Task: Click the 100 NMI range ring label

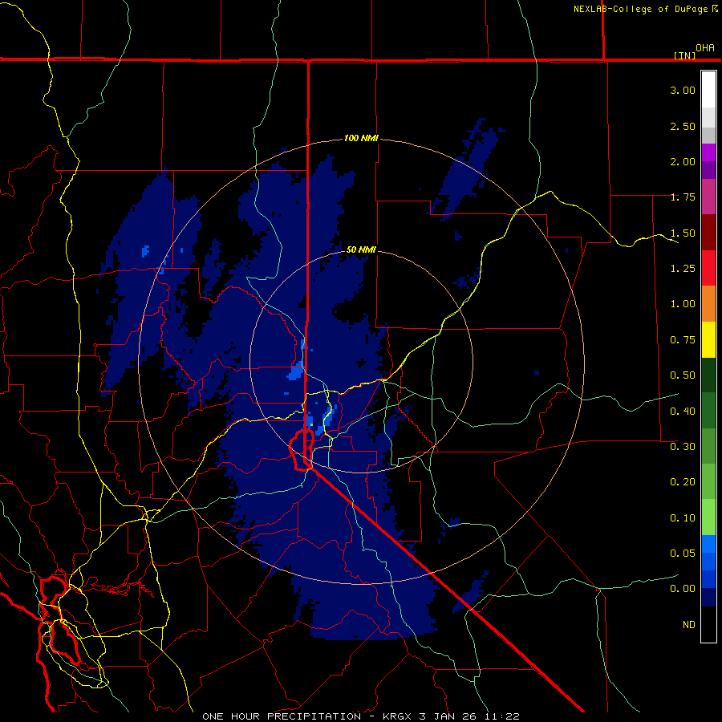Action: [361, 138]
